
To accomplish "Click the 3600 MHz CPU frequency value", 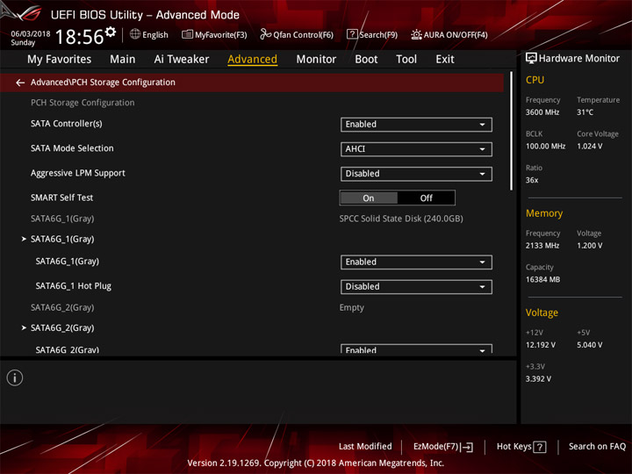I will click(x=542, y=112).
